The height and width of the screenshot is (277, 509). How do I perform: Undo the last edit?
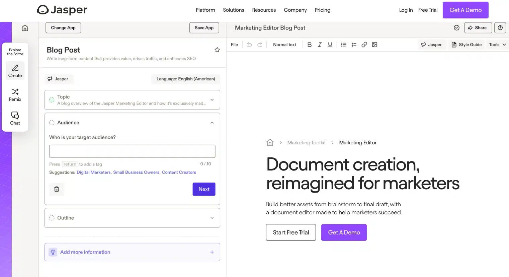[x=249, y=45]
